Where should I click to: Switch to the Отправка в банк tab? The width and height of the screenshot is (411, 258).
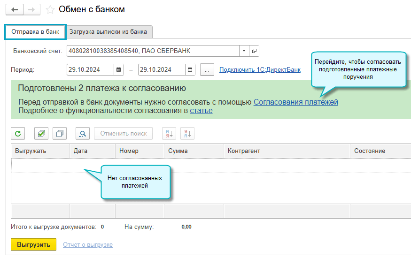click(35, 32)
